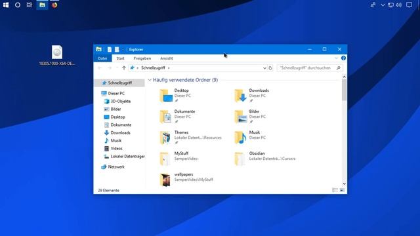This screenshot has width=420, height=236.
Task: Refresh the Schnellzugriff view
Action: pos(270,68)
